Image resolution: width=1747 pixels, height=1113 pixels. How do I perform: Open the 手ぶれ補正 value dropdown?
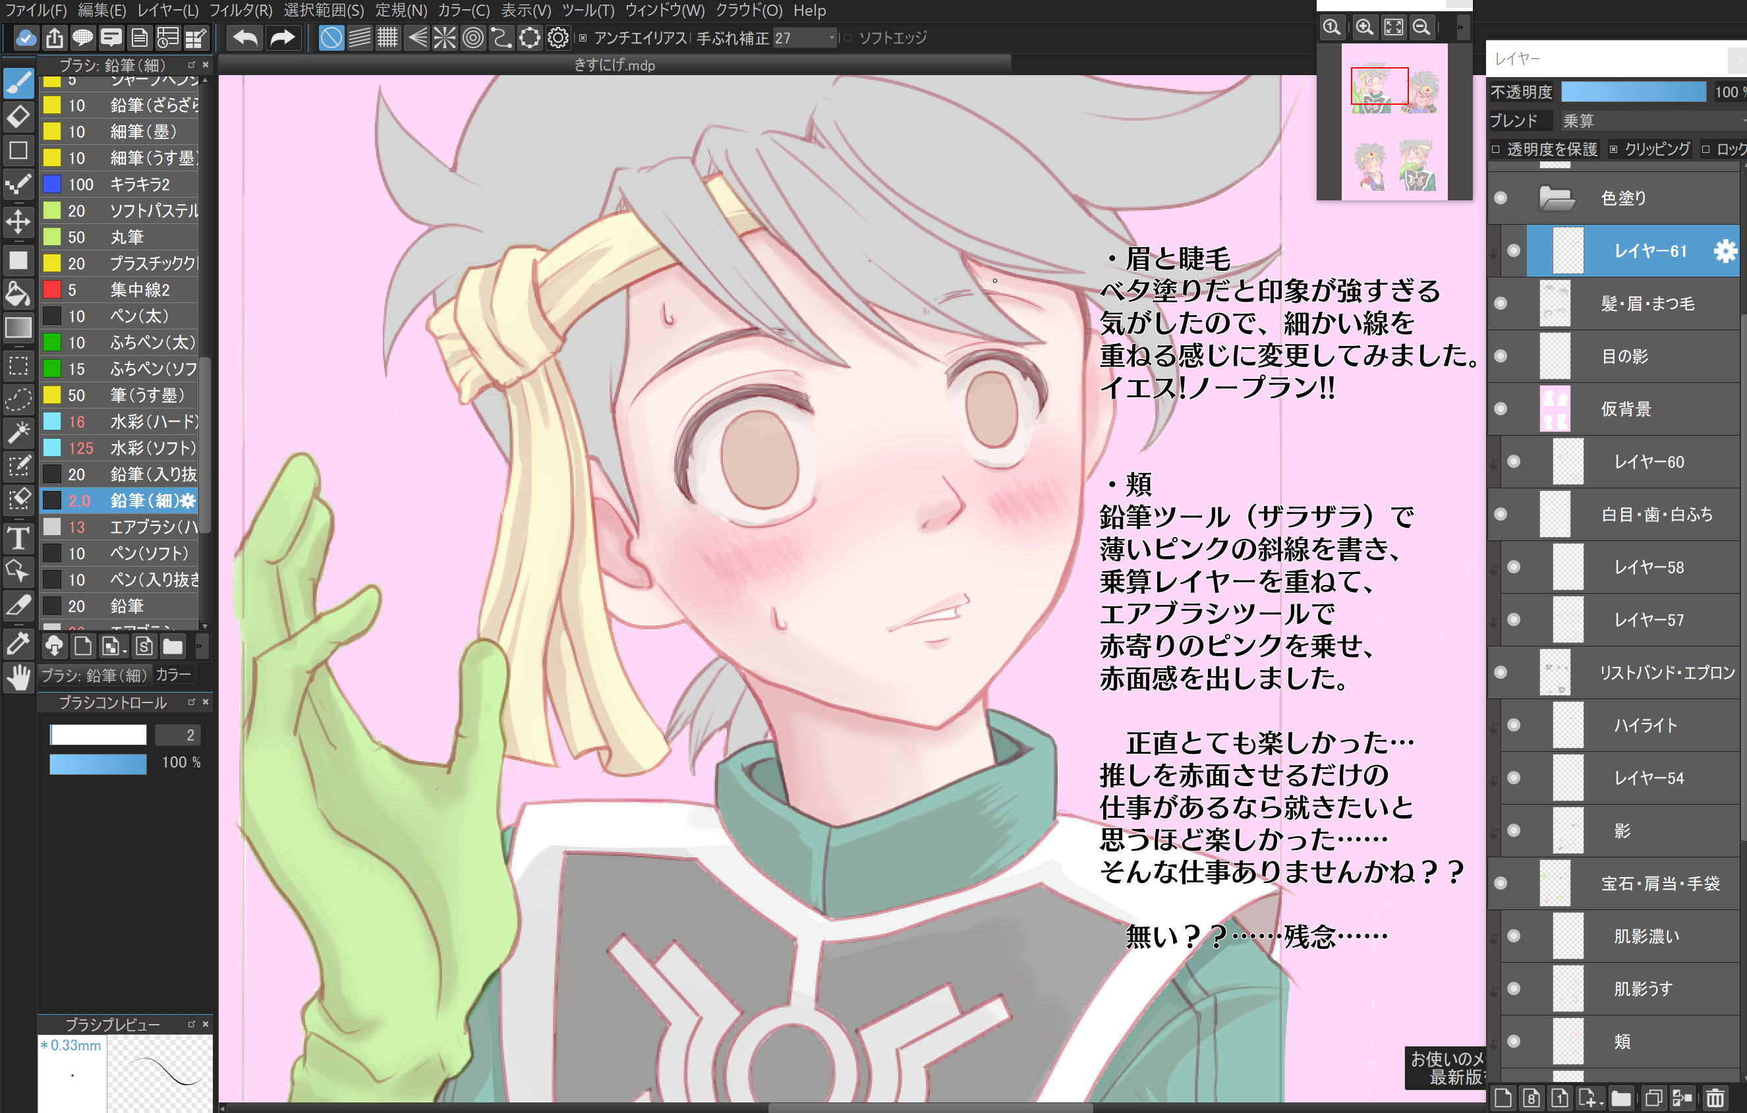[x=832, y=38]
